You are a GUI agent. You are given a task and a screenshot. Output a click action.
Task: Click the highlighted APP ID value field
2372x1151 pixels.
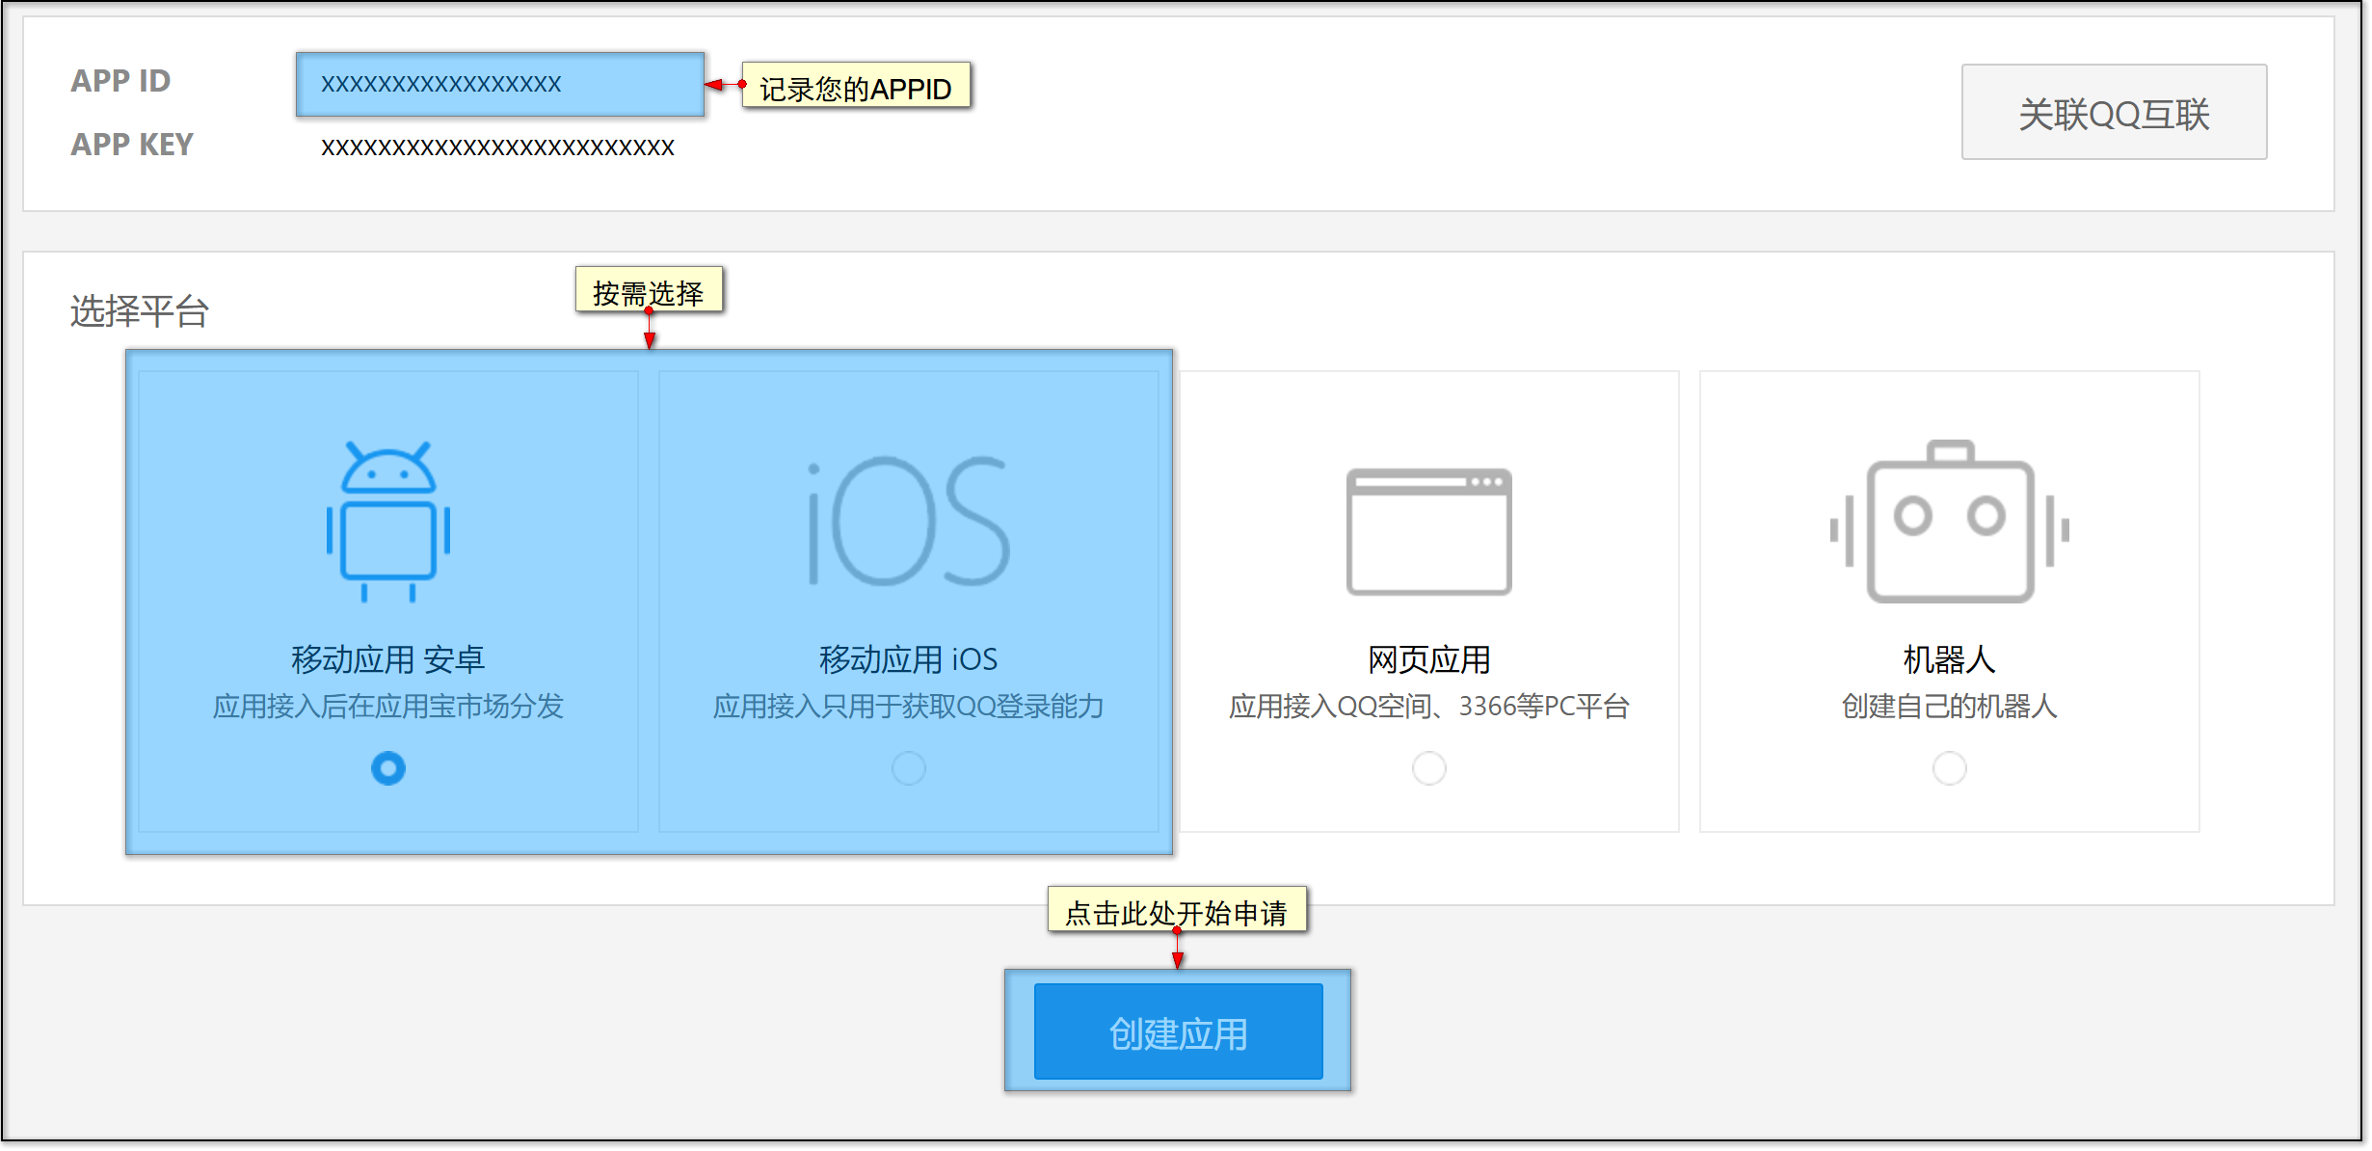[499, 85]
